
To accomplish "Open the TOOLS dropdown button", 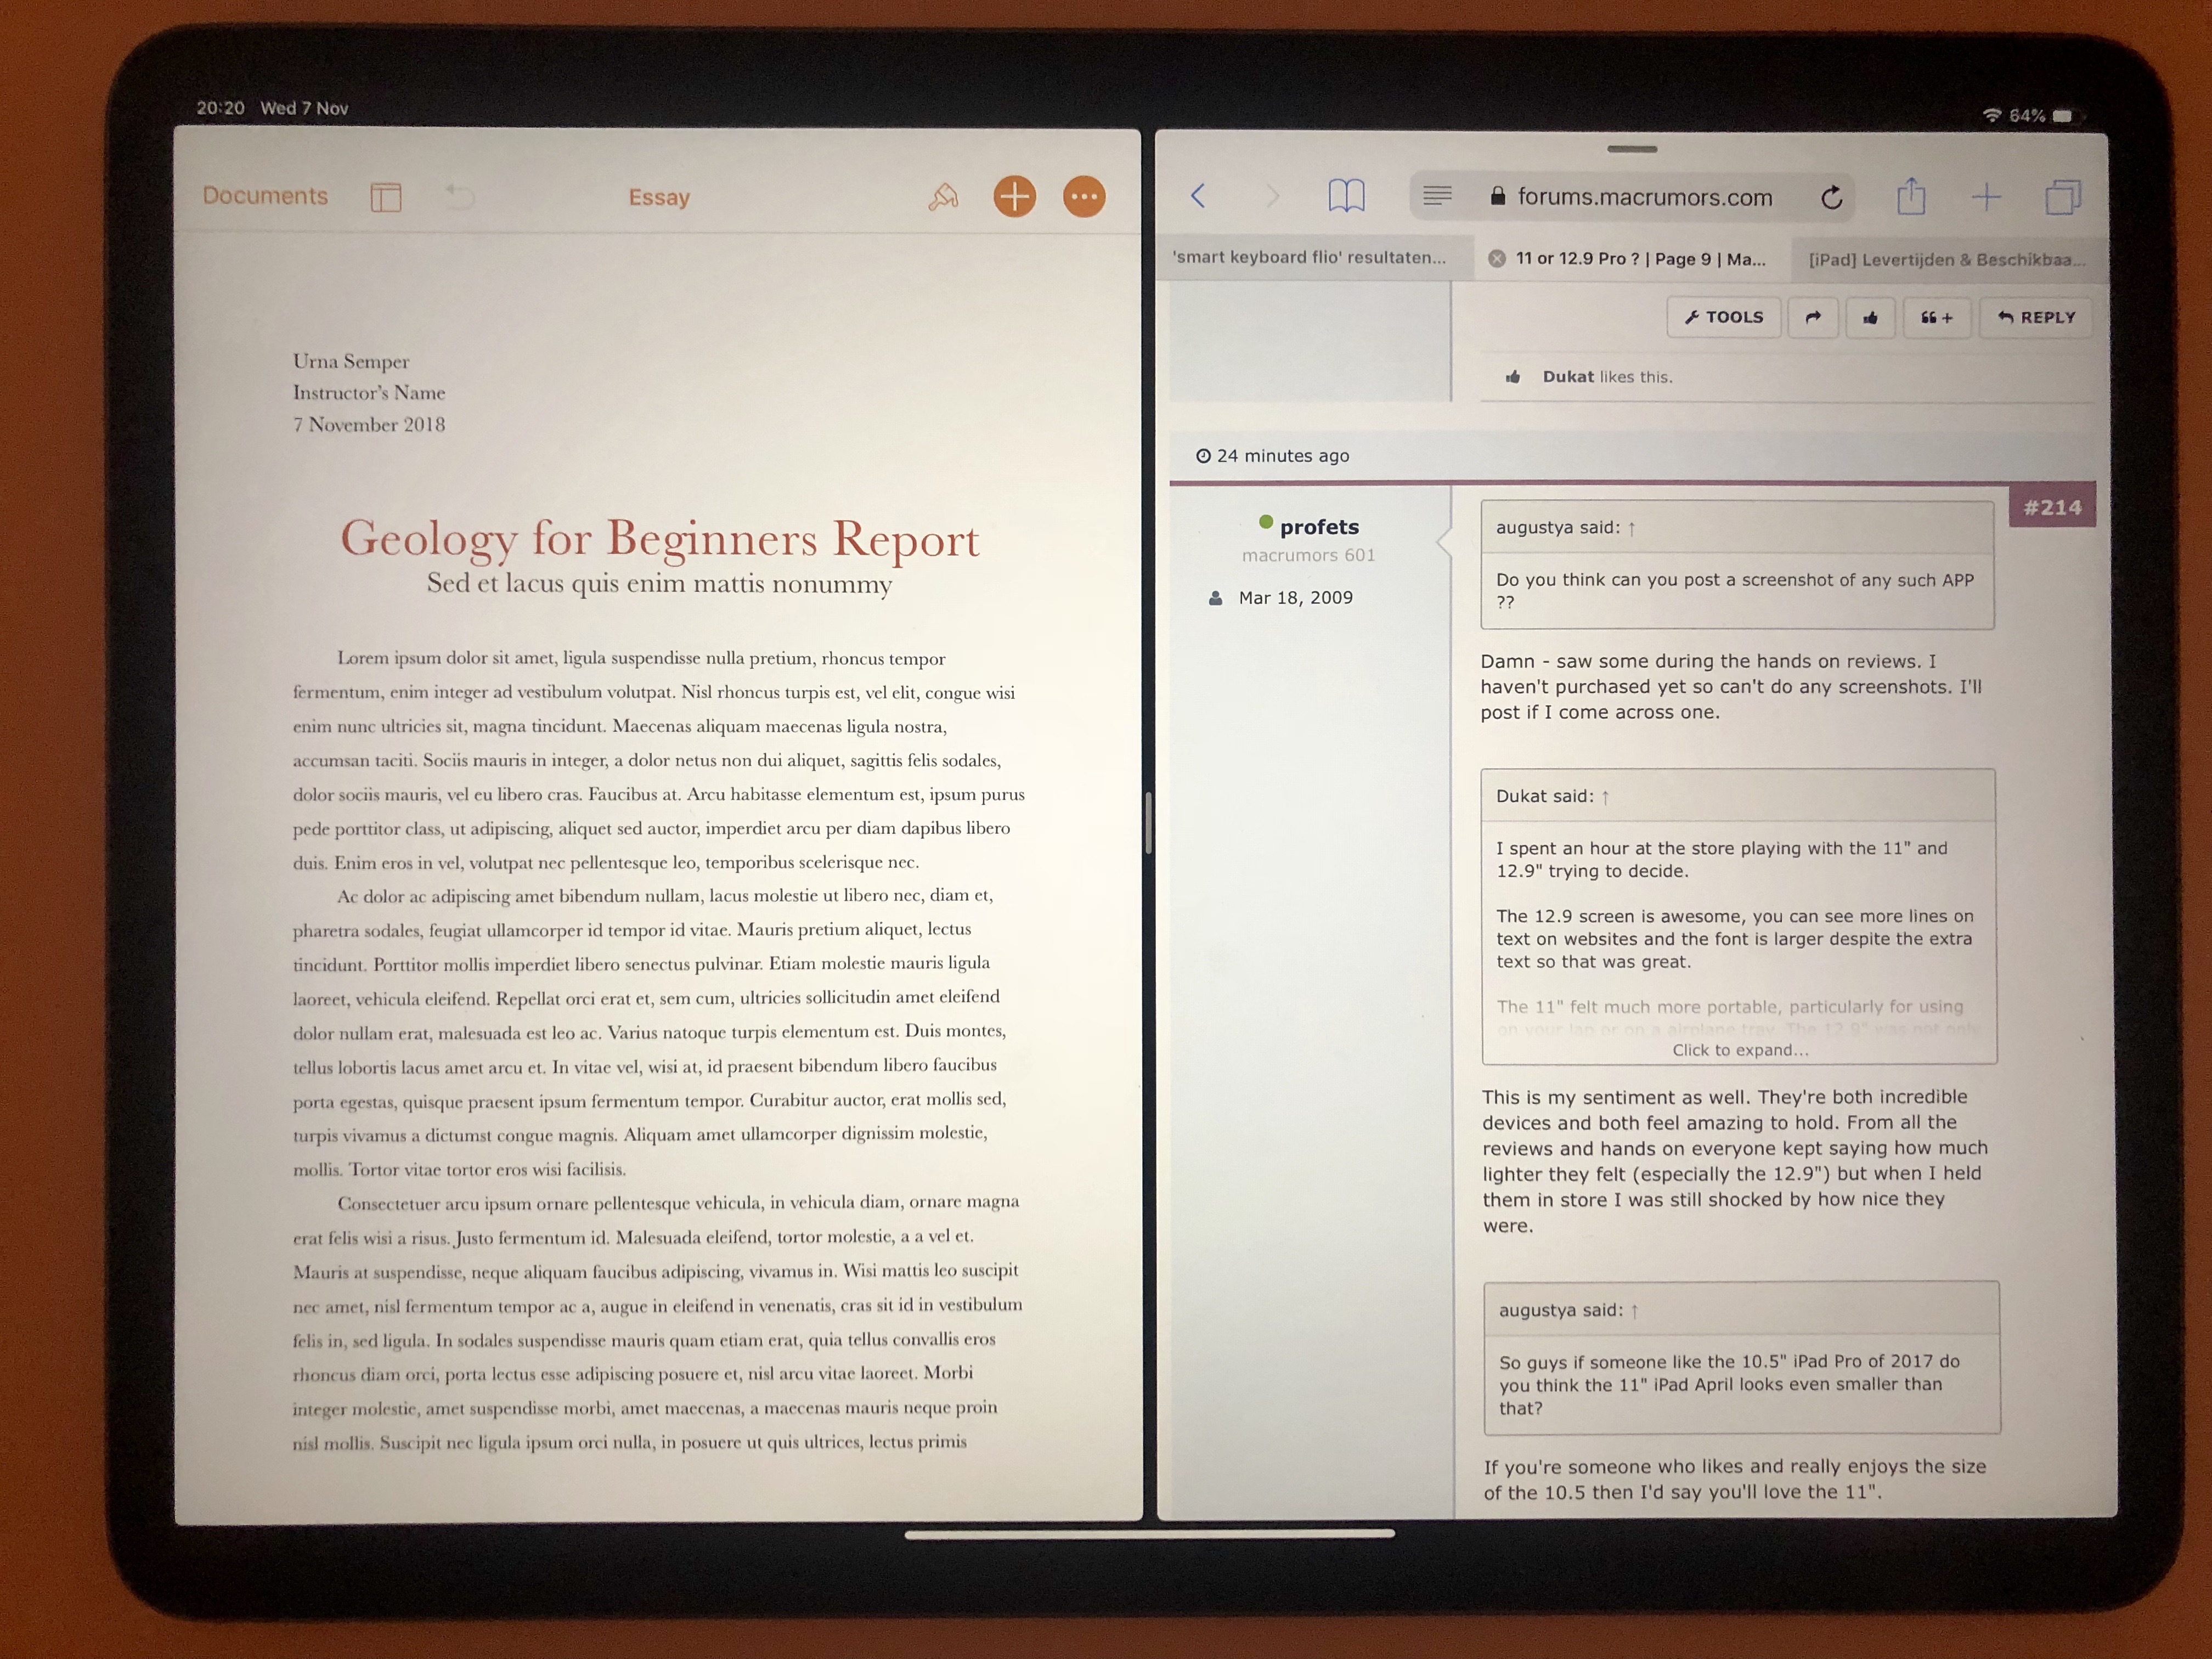I will (x=1724, y=318).
